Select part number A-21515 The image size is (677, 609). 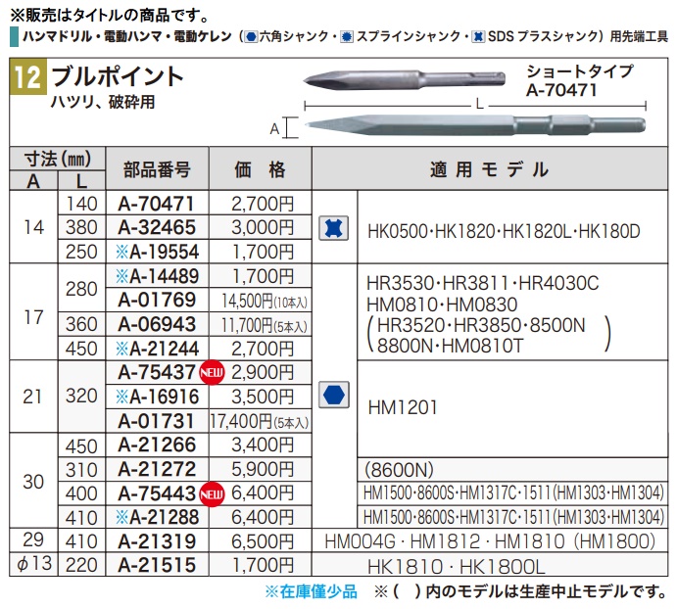pos(157,565)
